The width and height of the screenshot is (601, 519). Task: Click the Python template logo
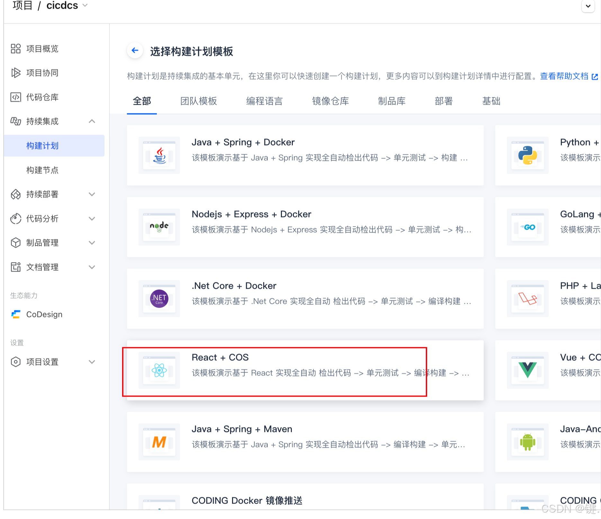527,155
